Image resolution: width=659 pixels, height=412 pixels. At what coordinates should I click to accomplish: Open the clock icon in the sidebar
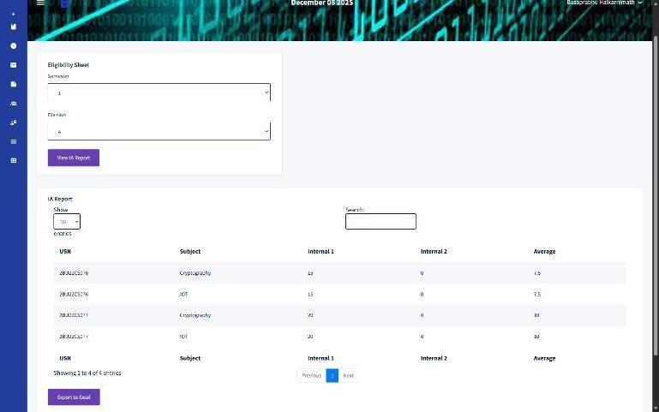[x=14, y=45]
